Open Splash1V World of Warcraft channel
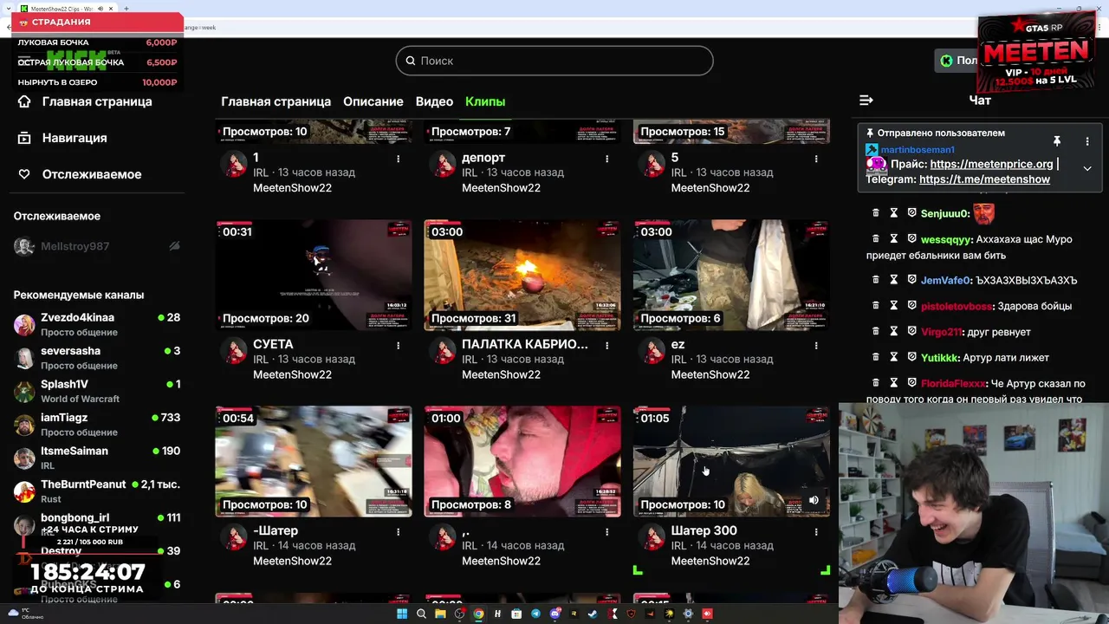The width and height of the screenshot is (1109, 624). (x=97, y=391)
